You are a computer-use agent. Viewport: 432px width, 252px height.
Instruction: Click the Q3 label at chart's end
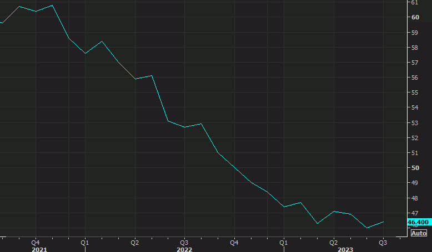[x=383, y=243]
